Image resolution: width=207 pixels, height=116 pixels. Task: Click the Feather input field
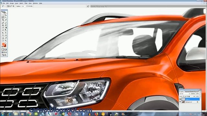pyautogui.click(x=23, y=6)
